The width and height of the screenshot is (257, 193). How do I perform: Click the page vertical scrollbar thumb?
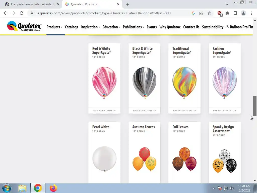(x=255, y=106)
